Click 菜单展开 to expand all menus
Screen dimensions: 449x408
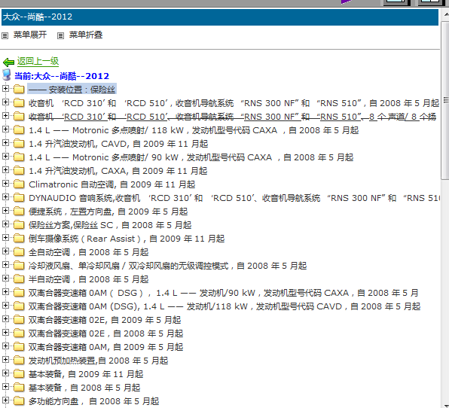point(30,35)
